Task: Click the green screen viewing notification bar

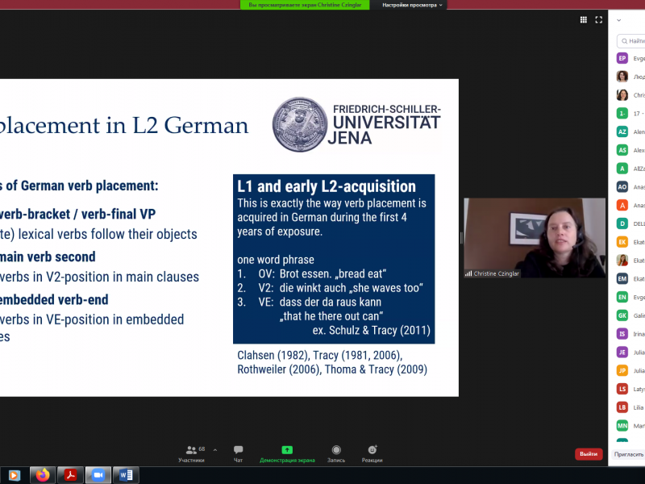Action: (305, 5)
